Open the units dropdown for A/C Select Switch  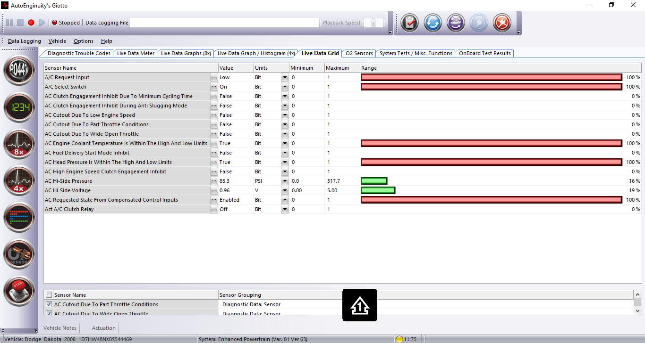(284, 87)
